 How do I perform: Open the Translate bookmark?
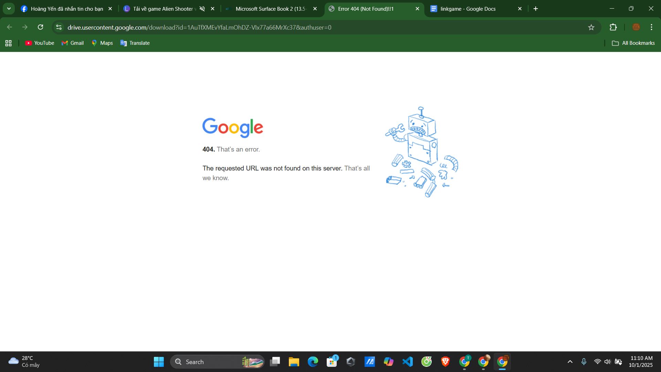click(135, 43)
